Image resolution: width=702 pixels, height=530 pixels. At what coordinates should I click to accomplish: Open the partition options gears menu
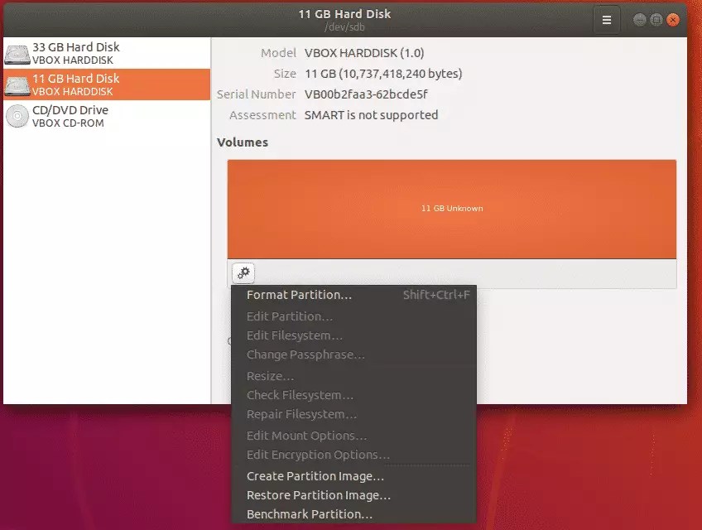tap(243, 272)
